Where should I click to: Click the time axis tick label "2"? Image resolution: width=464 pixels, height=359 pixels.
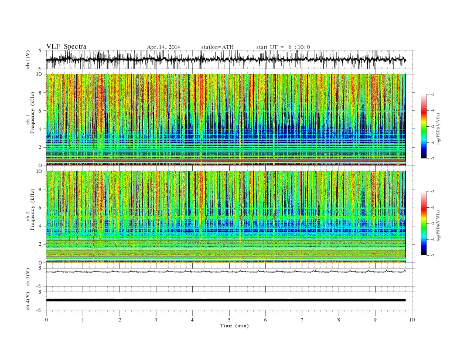point(120,320)
